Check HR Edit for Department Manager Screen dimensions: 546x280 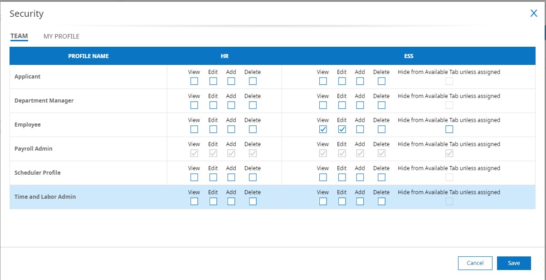click(x=213, y=105)
